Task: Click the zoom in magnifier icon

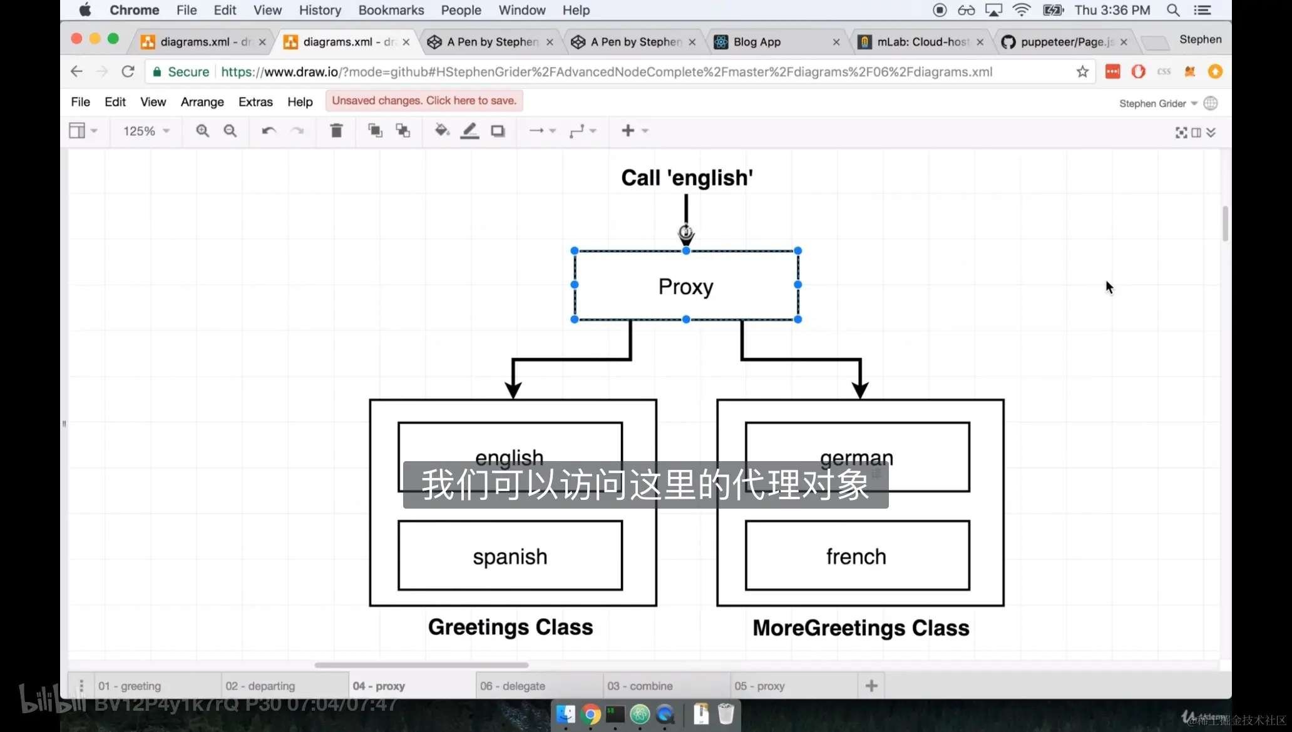Action: click(x=202, y=131)
